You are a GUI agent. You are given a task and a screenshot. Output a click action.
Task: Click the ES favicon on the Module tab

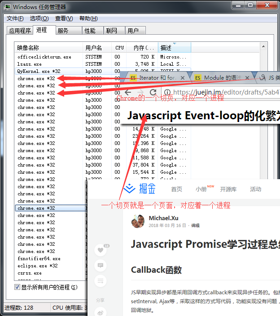point(197,78)
